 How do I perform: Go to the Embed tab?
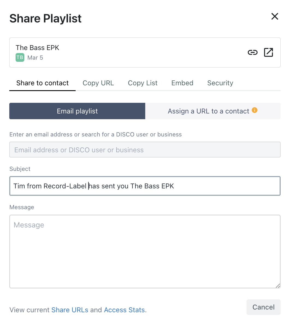click(182, 83)
